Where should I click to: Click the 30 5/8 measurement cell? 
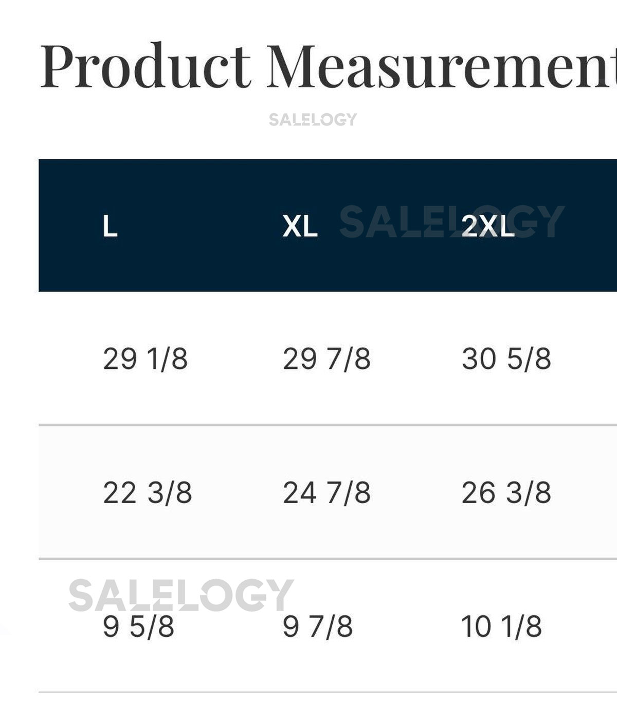click(506, 359)
